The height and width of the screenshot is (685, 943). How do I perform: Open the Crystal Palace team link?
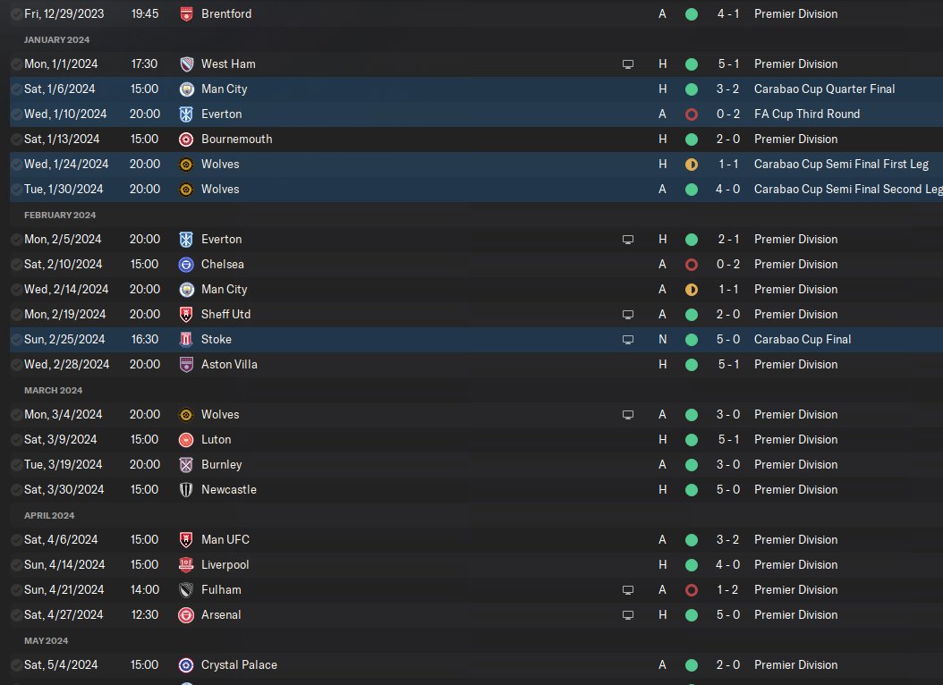point(239,664)
